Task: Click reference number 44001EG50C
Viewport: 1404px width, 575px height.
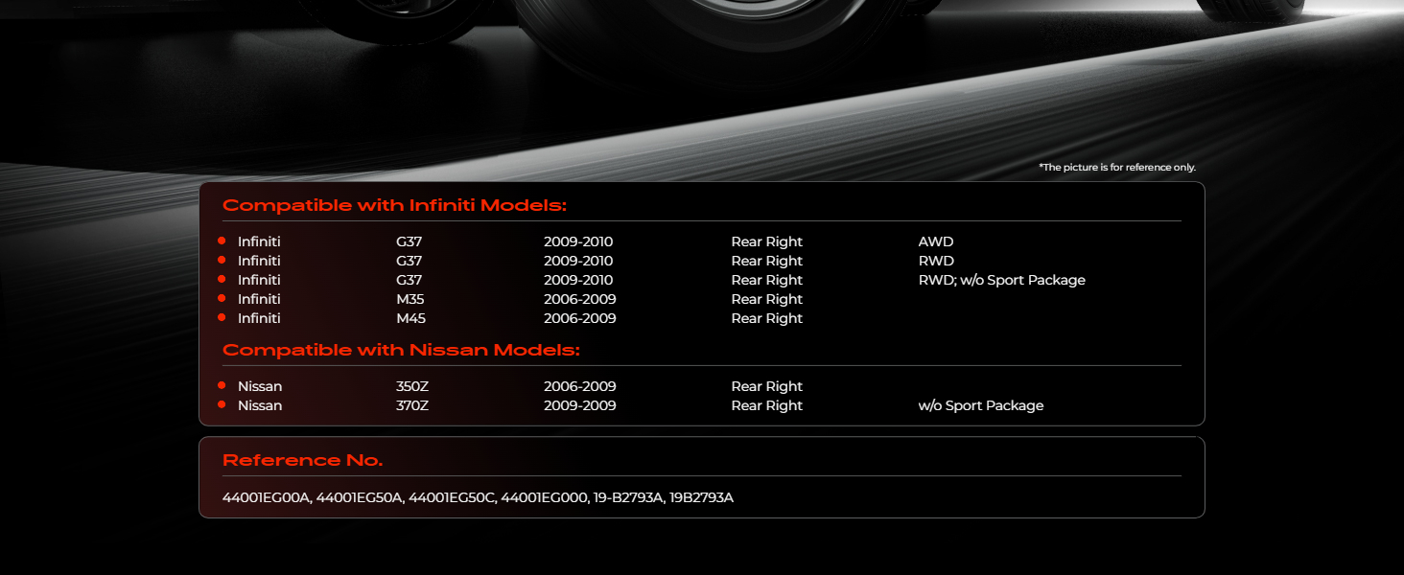Action: tap(454, 497)
